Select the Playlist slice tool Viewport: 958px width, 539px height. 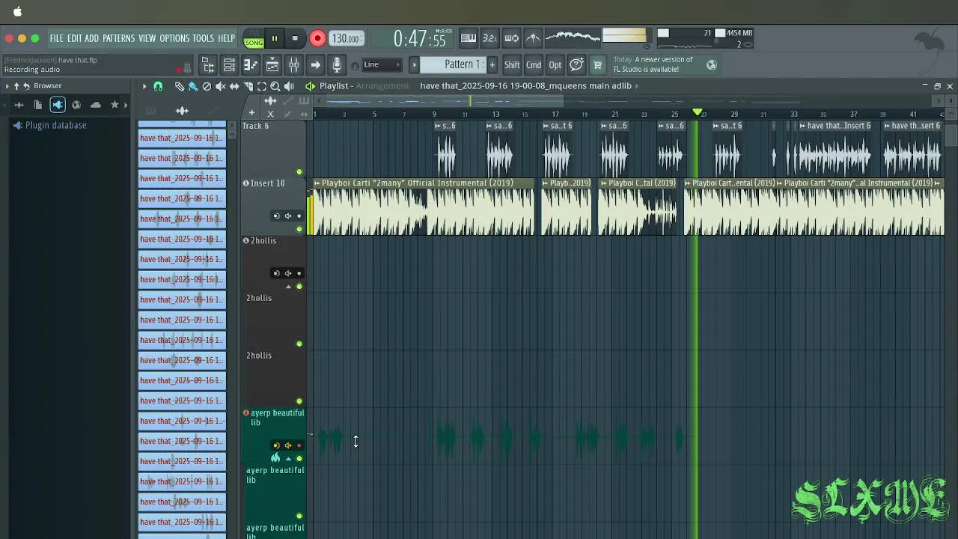pos(248,86)
